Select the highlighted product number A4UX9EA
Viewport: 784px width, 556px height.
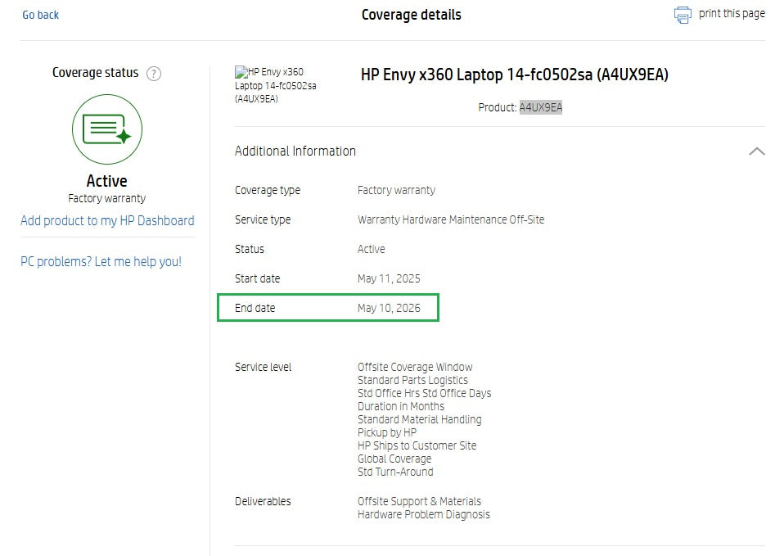(541, 107)
